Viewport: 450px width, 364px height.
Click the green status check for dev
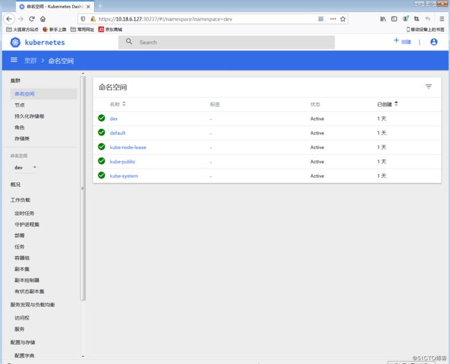coord(102,118)
